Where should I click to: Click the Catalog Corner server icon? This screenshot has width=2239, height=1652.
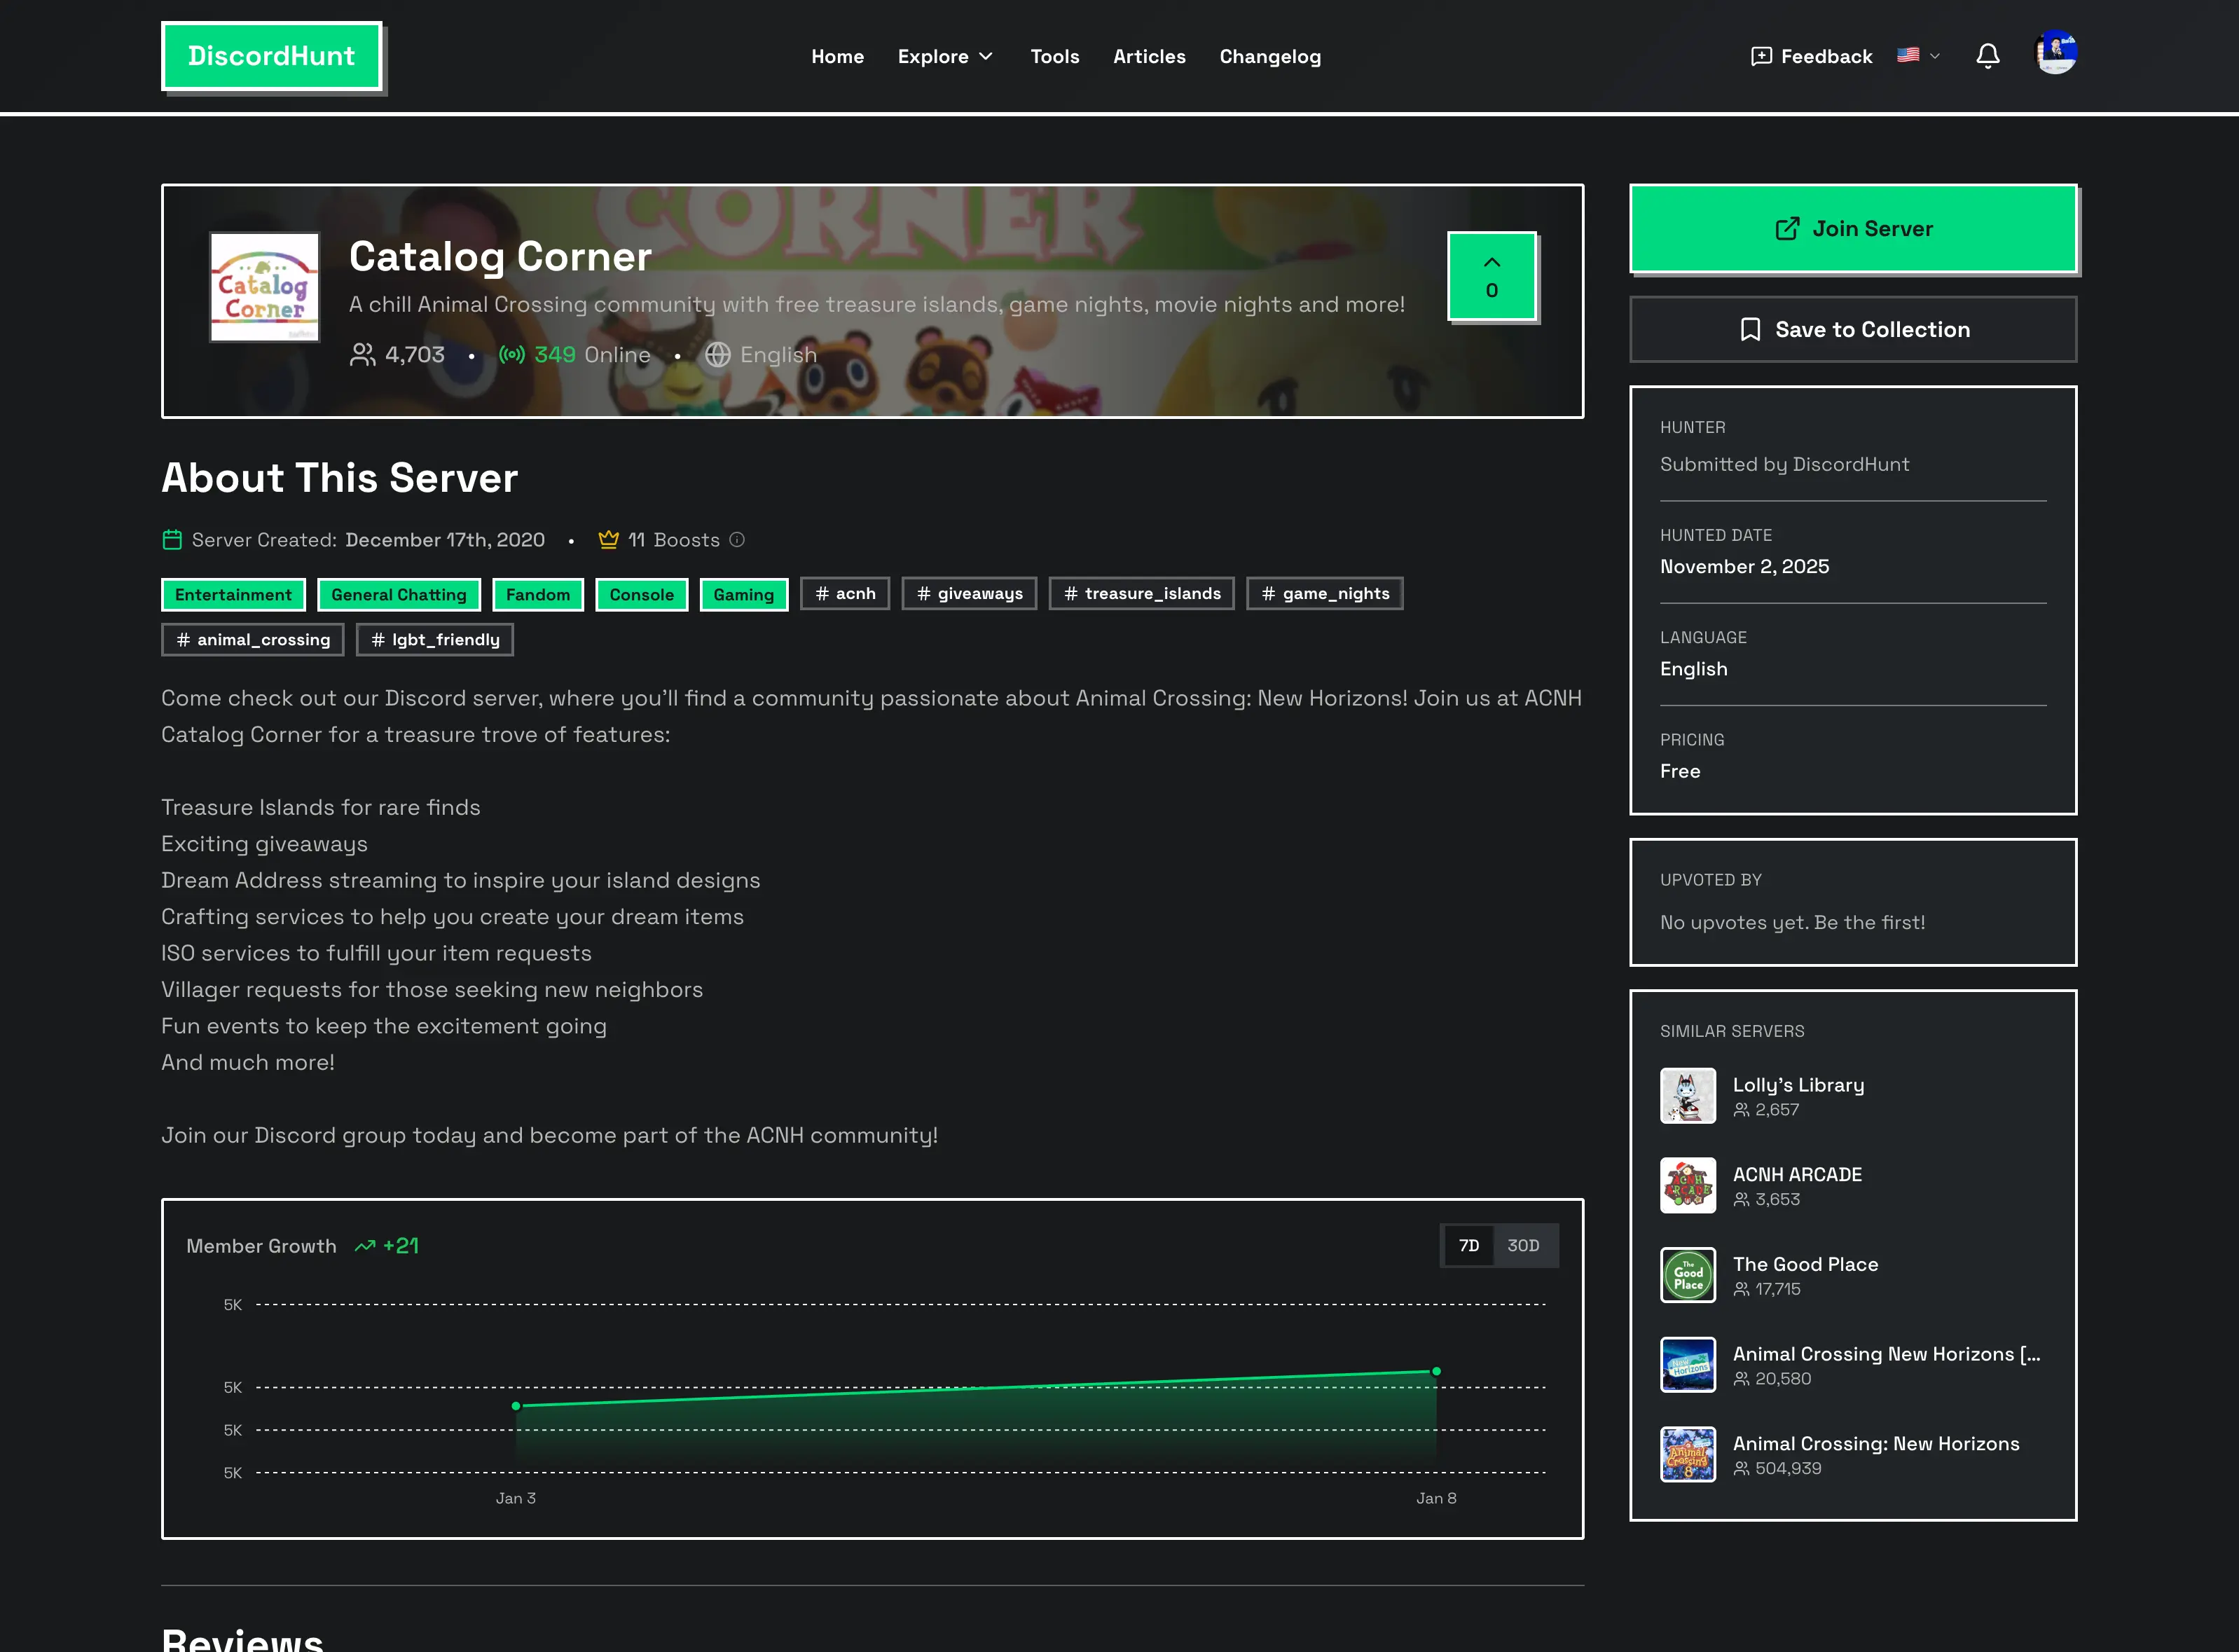pyautogui.click(x=263, y=288)
